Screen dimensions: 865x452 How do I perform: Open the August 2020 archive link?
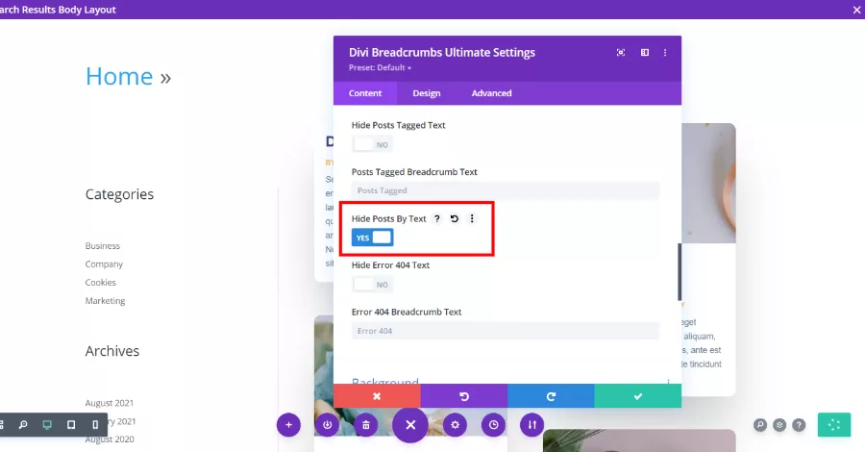tap(110, 439)
